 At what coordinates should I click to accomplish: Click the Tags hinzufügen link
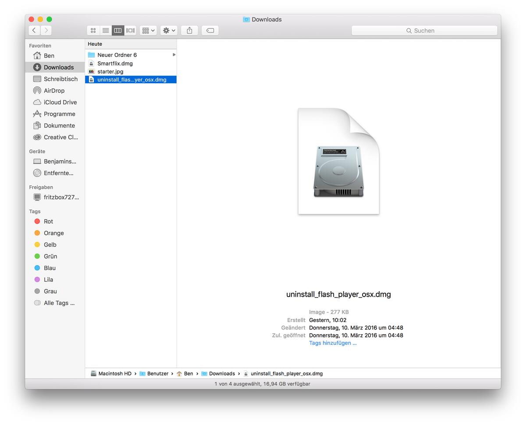coord(333,343)
